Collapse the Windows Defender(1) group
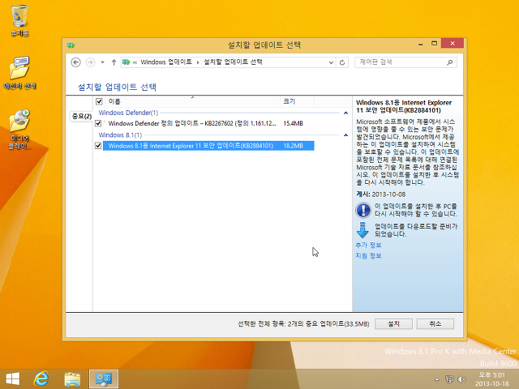The height and width of the screenshot is (389, 519). point(346,113)
